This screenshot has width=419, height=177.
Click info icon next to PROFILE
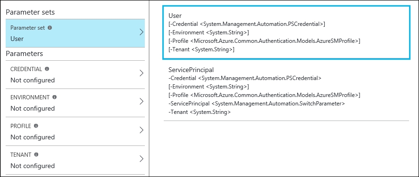coord(36,126)
